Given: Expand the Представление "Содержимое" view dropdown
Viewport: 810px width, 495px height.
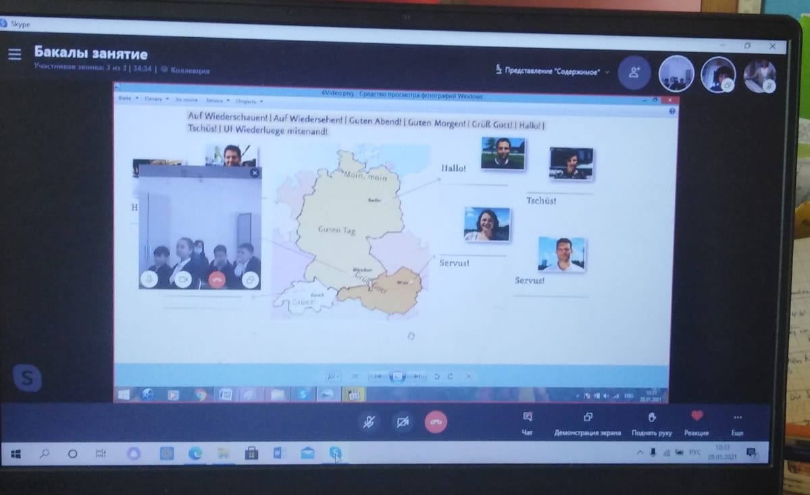Looking at the screenshot, I should (x=552, y=71).
